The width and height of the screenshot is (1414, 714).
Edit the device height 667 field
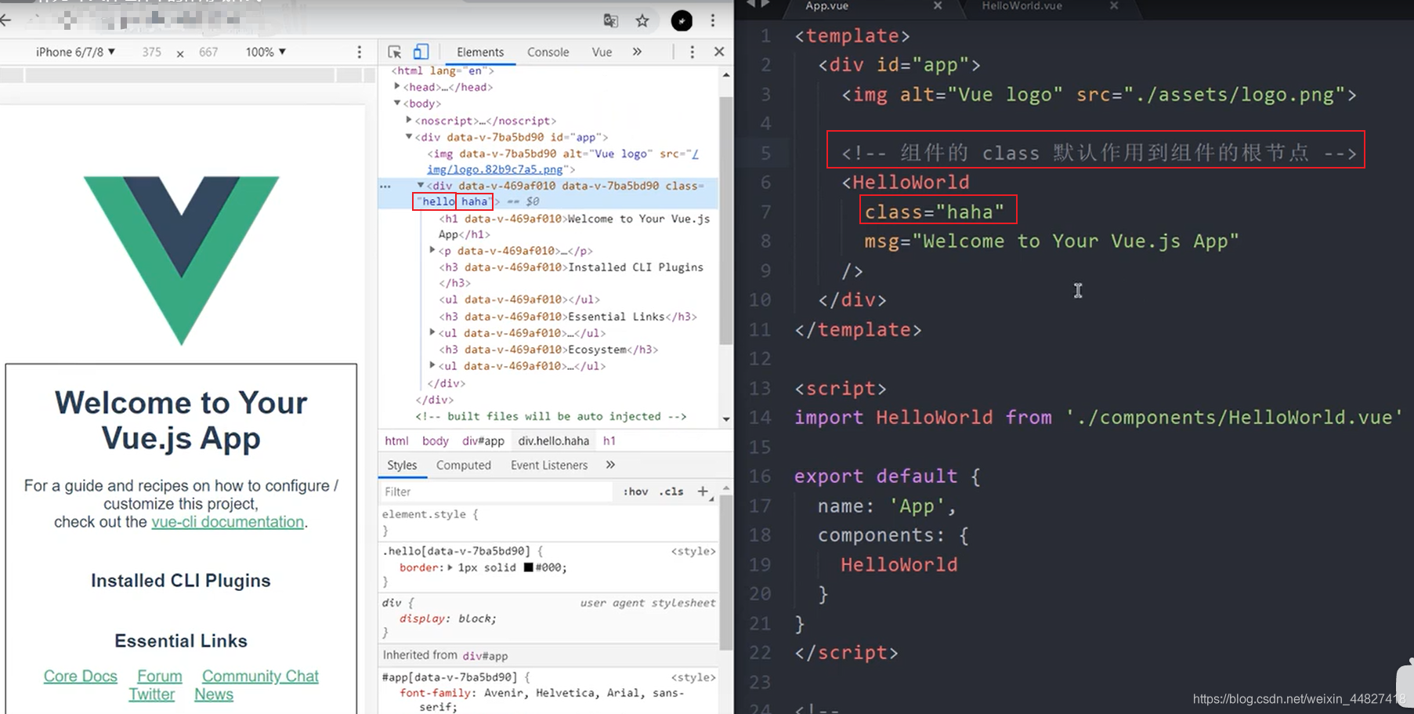(208, 52)
